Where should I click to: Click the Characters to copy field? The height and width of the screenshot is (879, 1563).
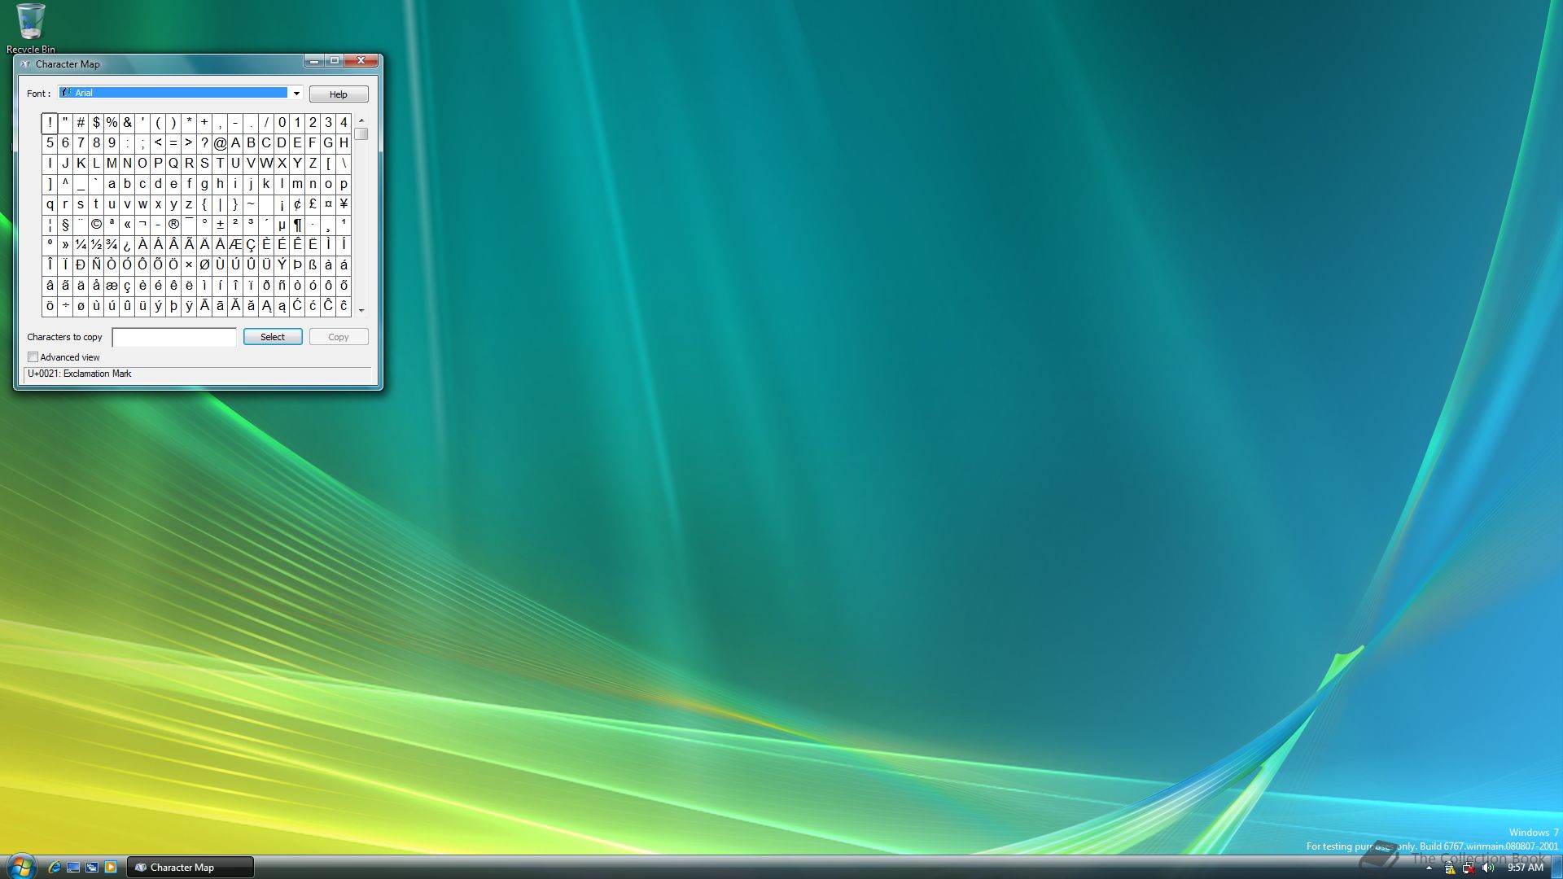[x=174, y=337]
